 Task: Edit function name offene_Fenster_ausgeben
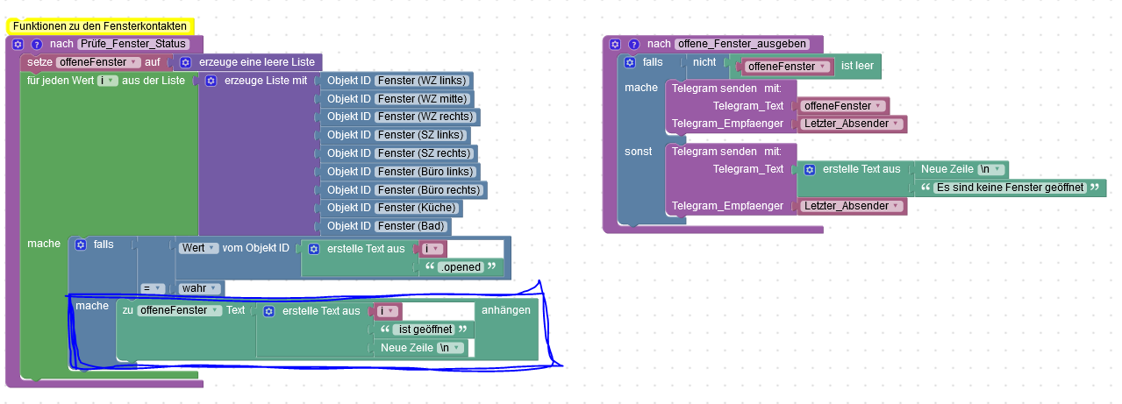pos(741,44)
